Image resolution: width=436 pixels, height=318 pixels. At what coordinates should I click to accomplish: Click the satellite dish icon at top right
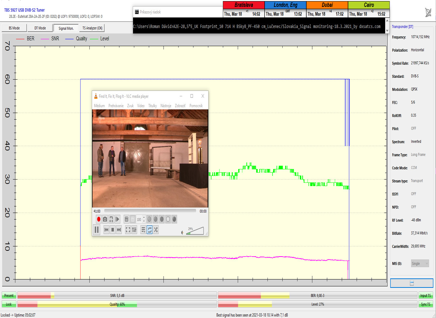[x=428, y=12]
